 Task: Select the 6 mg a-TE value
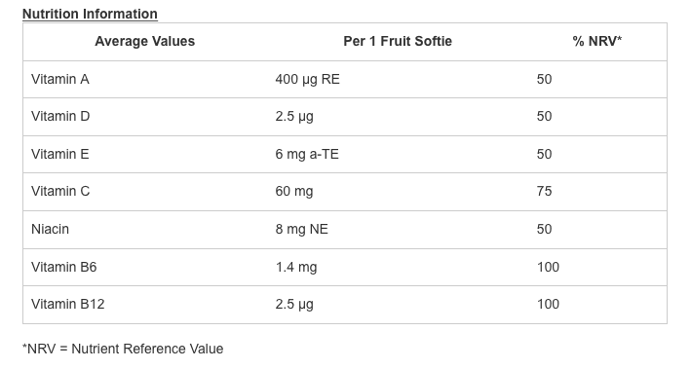point(307,154)
